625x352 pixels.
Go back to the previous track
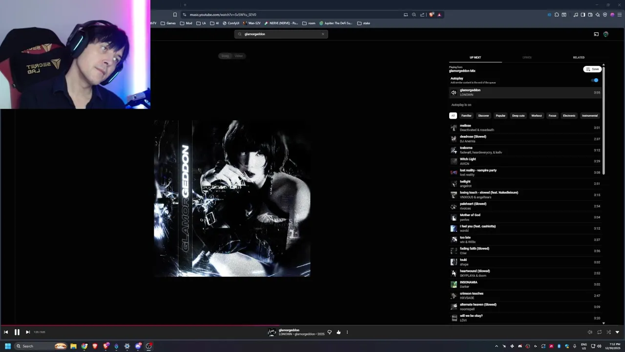click(x=6, y=332)
